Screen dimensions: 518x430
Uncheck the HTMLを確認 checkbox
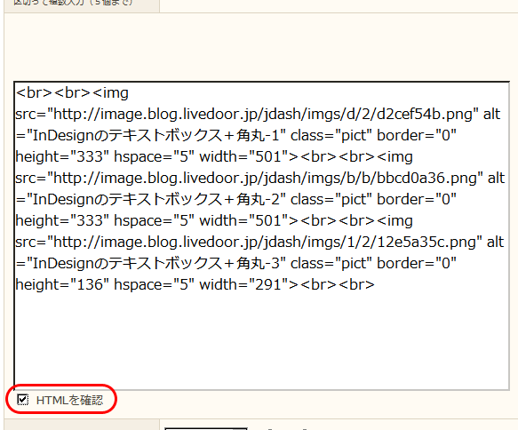23,400
